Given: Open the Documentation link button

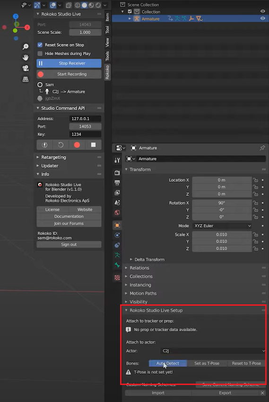Looking at the screenshot, I should coord(69,217).
